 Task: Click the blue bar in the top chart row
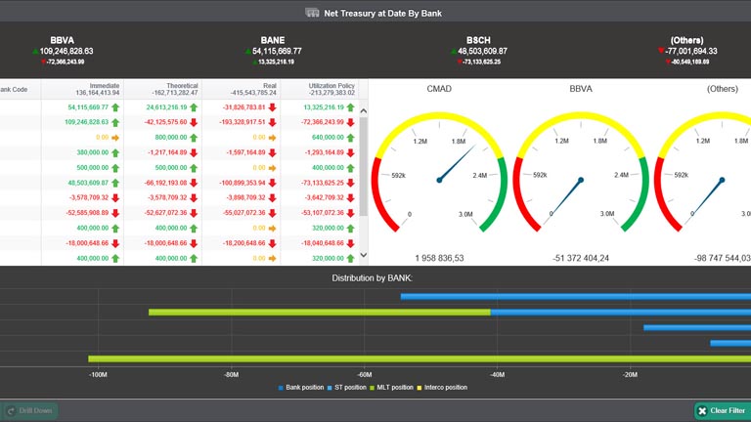pyautogui.click(x=576, y=297)
